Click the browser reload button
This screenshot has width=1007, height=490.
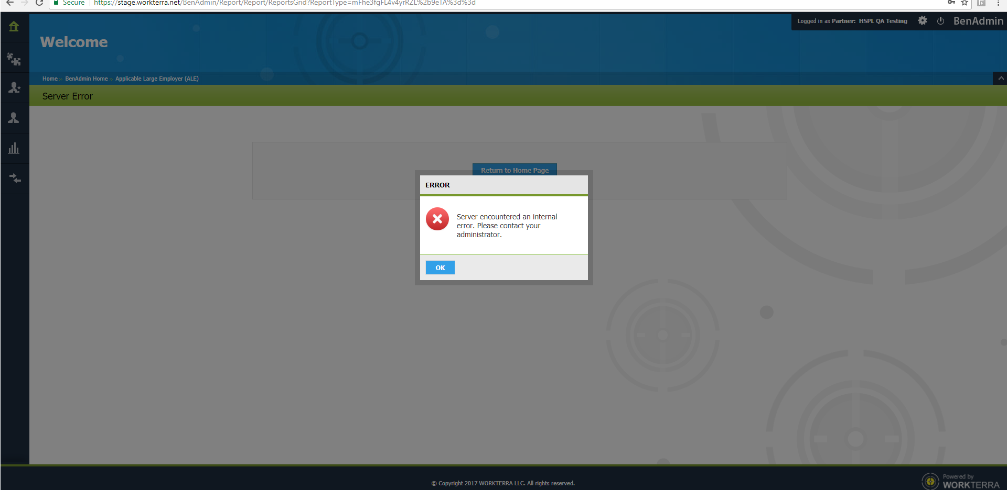pyautogui.click(x=39, y=3)
